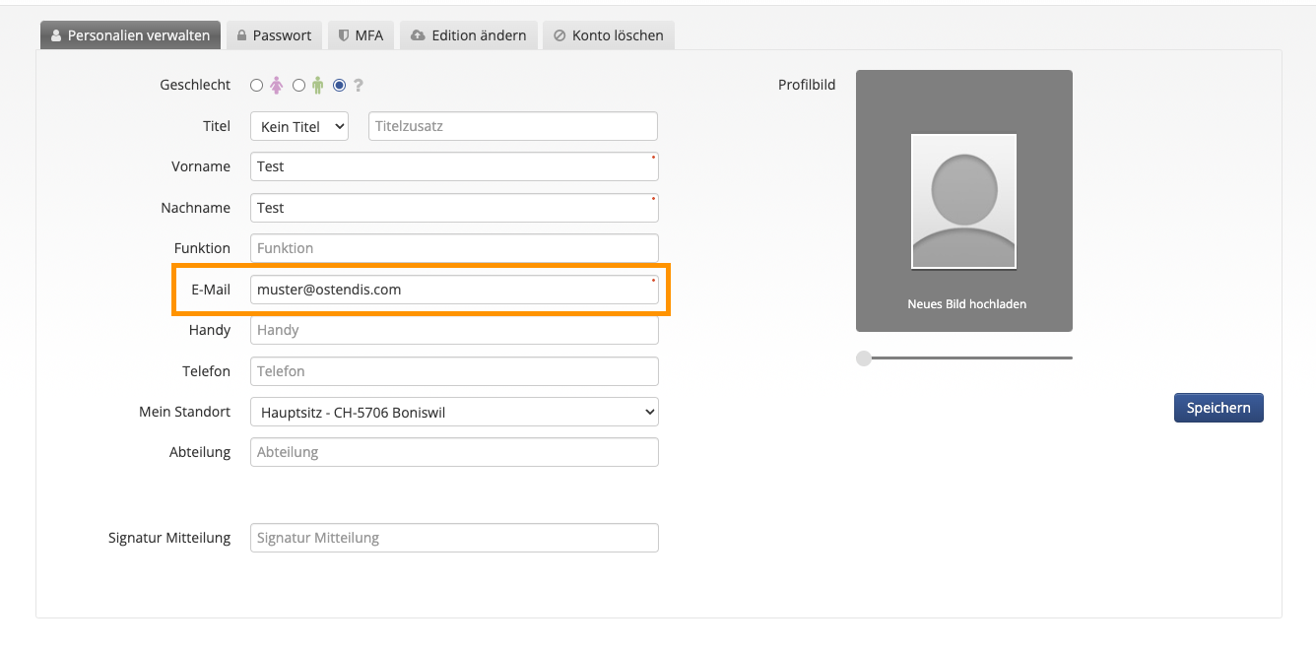Switch to the Passwort tab
Image resolution: width=1316 pixels, height=650 pixels.
point(275,35)
